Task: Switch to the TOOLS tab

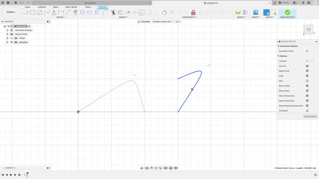Action: [x=88, y=7]
